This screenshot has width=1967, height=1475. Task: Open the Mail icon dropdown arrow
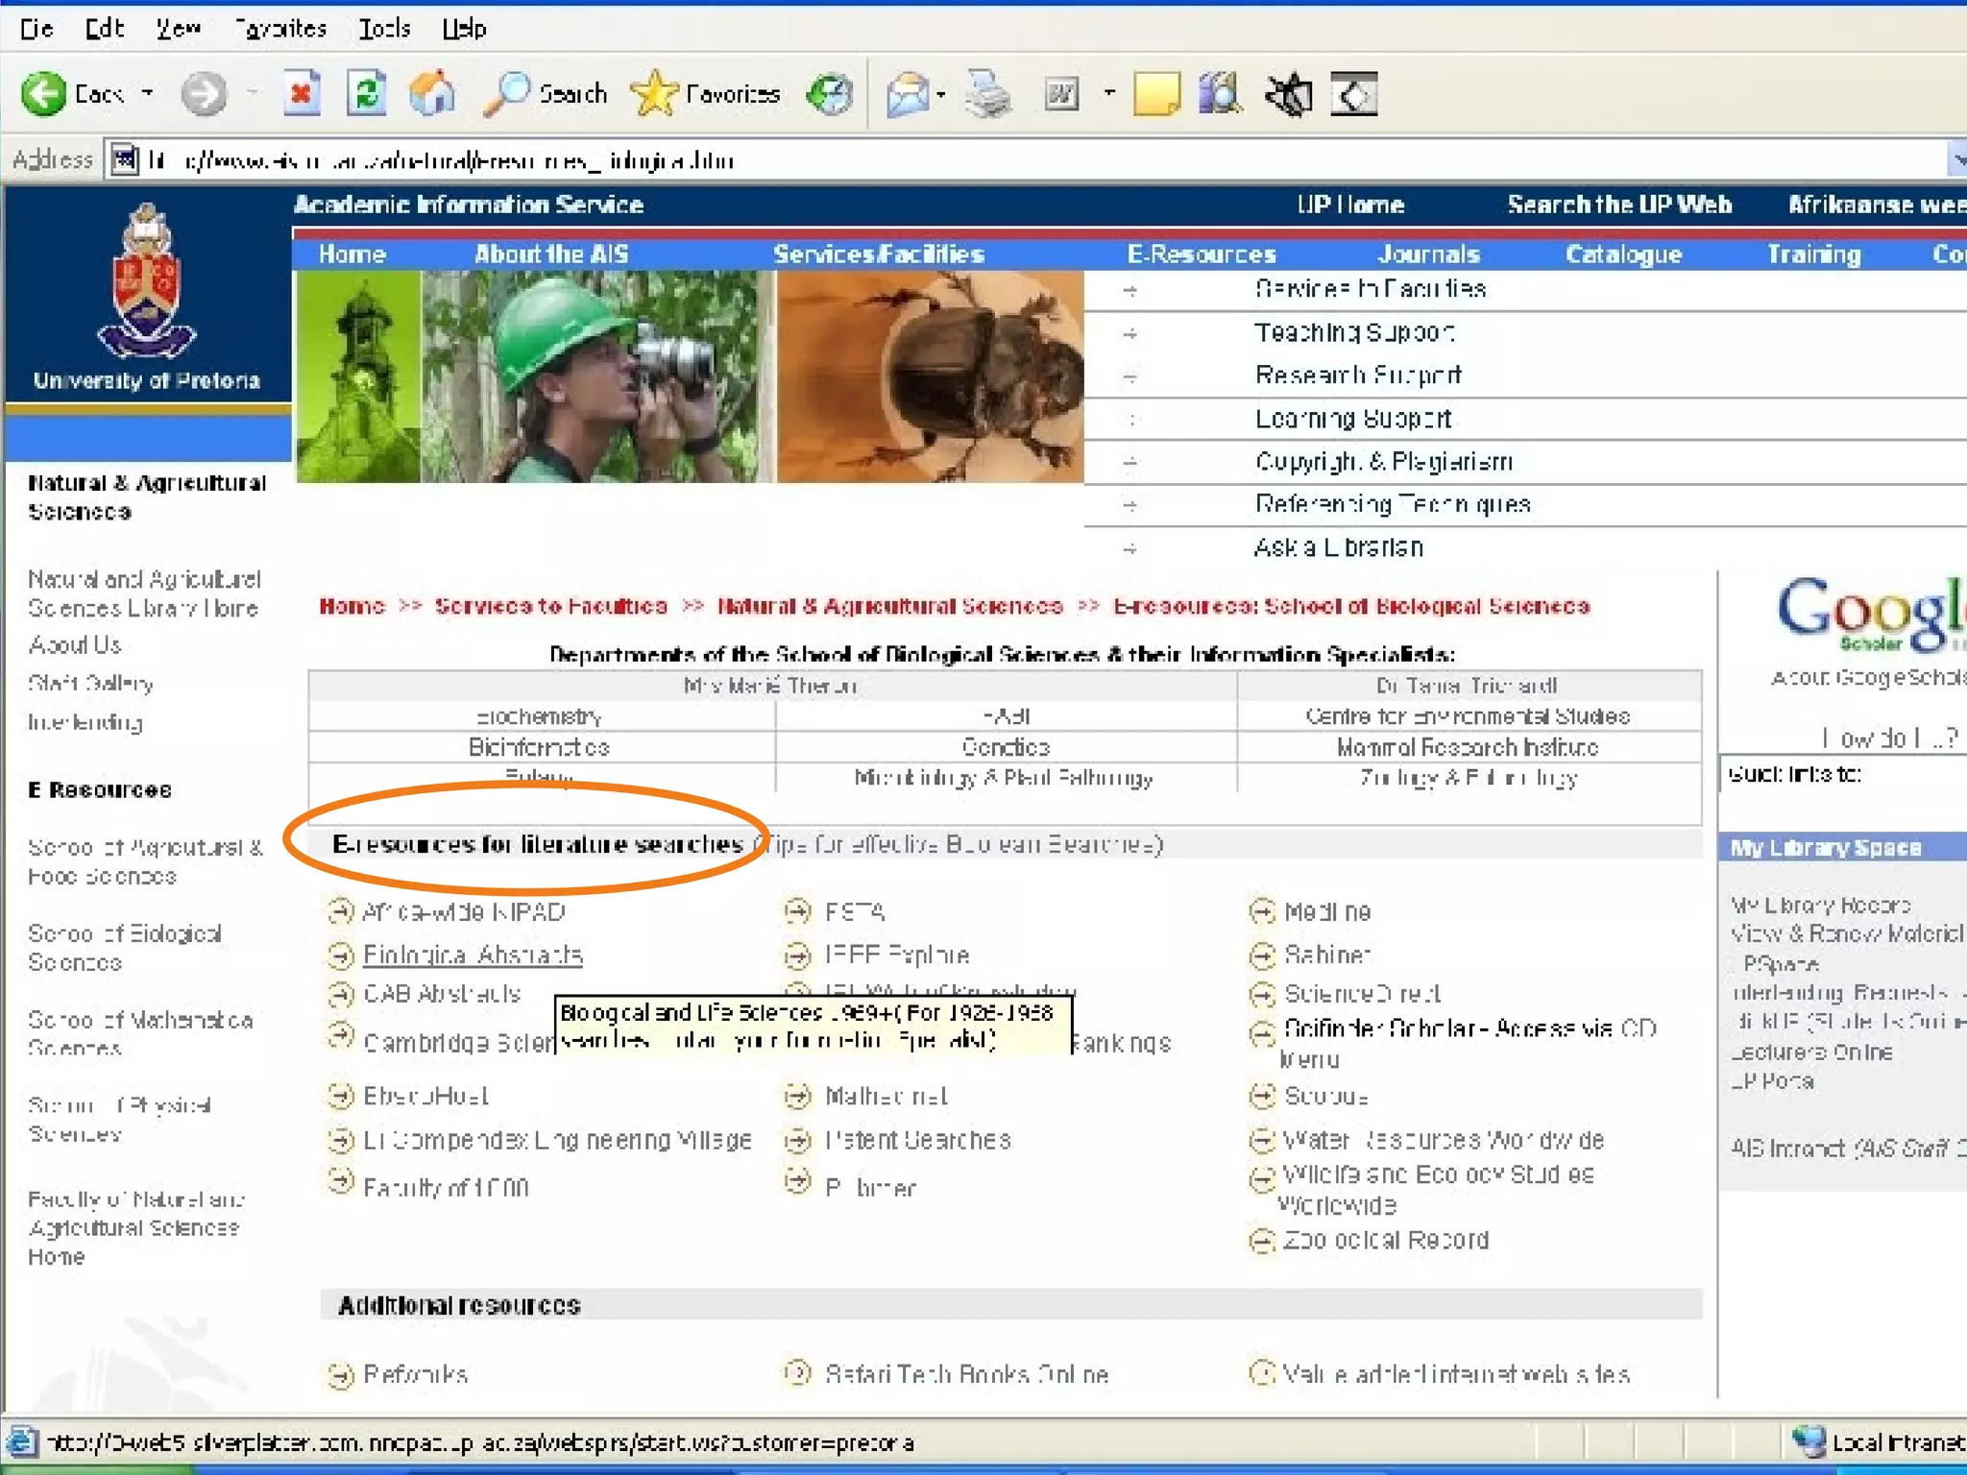941,94
